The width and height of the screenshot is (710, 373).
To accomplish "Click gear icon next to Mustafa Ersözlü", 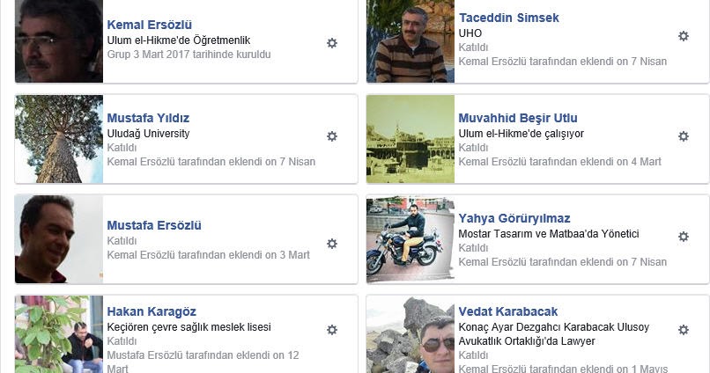I will [x=332, y=244].
